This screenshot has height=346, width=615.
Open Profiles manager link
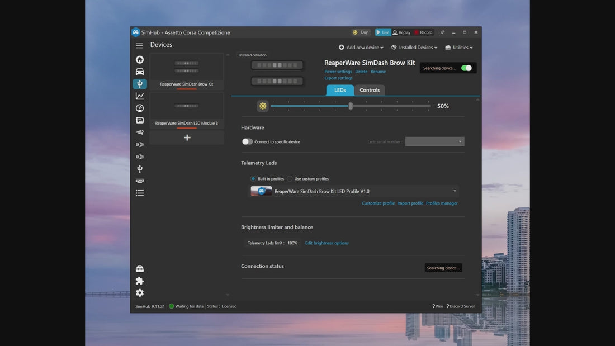442,203
